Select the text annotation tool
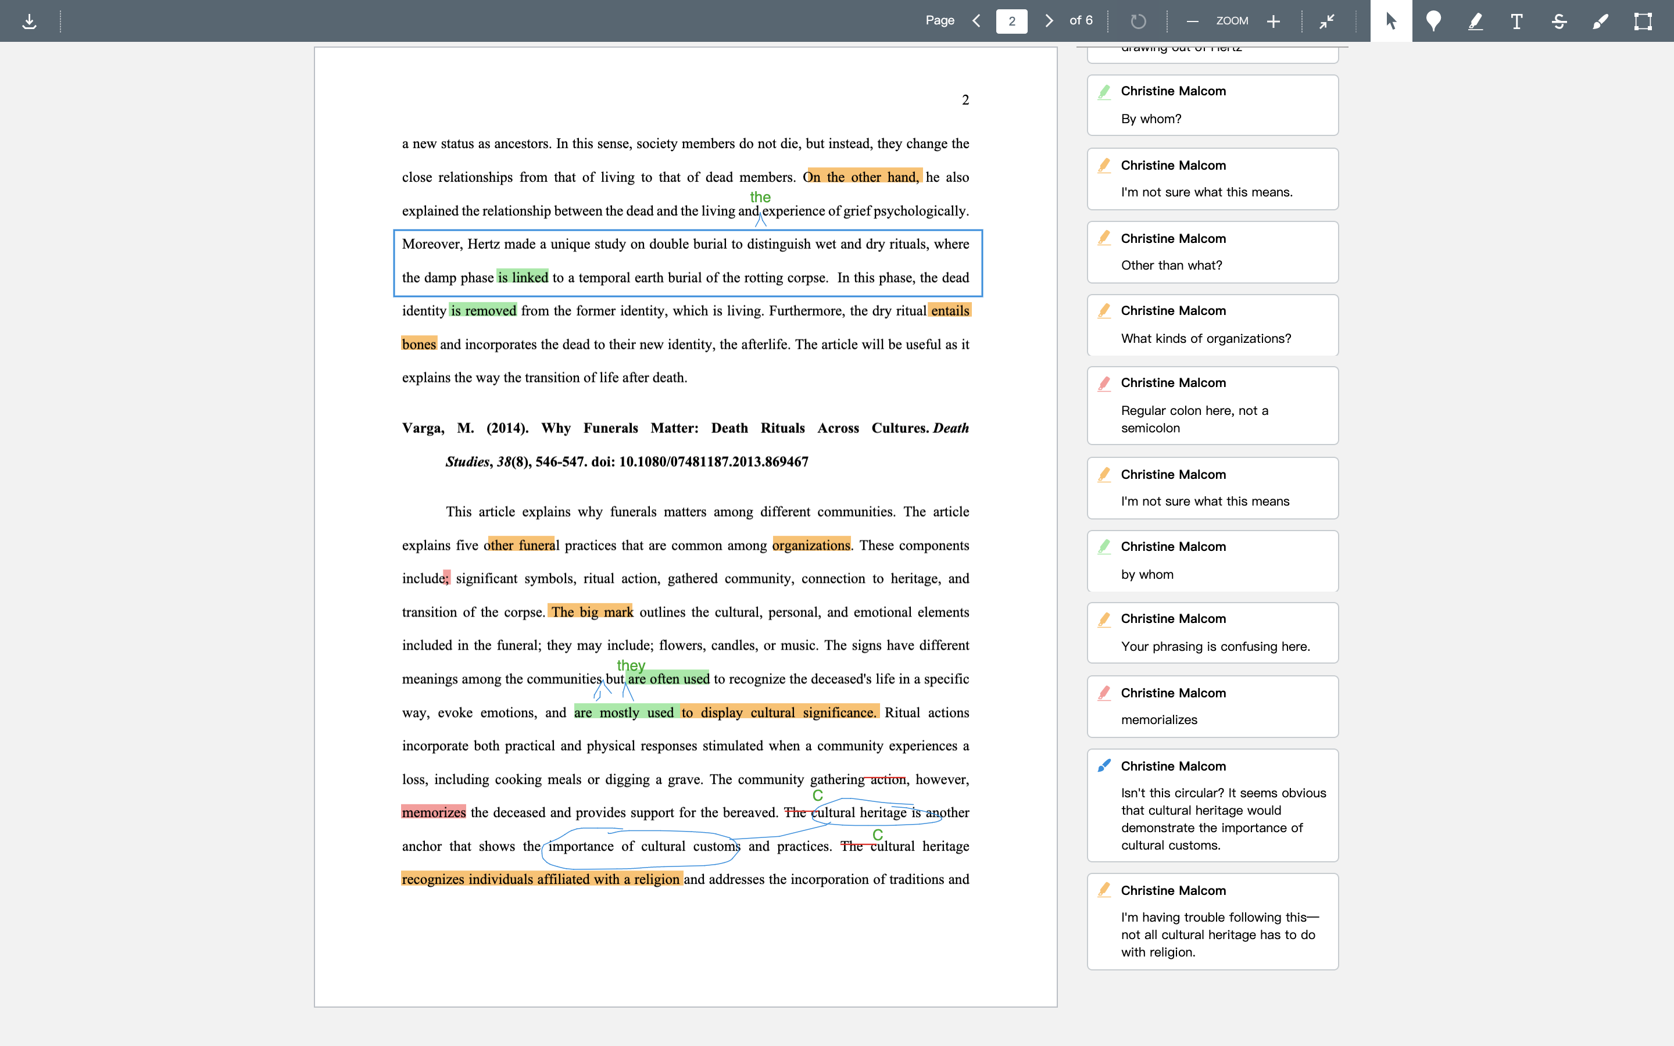The height and width of the screenshot is (1046, 1674). pos(1516,21)
